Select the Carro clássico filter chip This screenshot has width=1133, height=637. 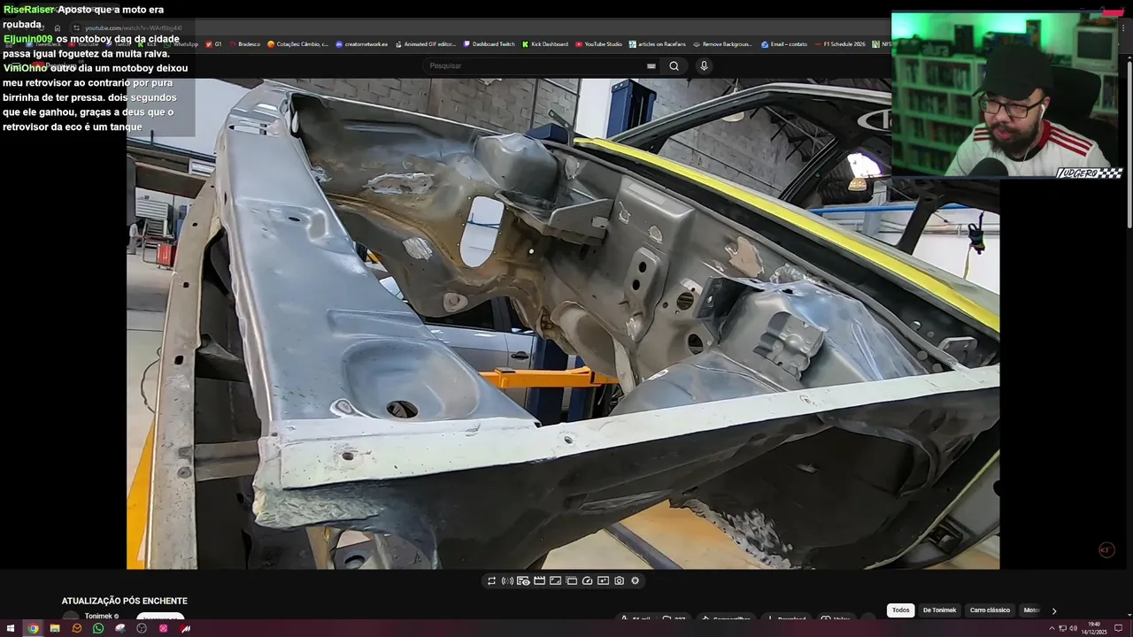tap(990, 610)
